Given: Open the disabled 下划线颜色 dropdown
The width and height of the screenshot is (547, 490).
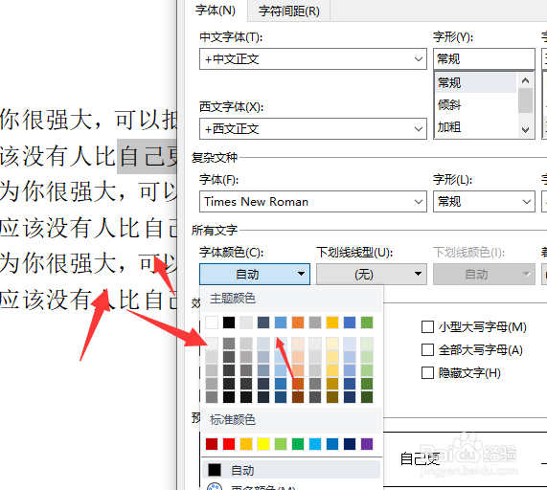Looking at the screenshot, I should 484,275.
